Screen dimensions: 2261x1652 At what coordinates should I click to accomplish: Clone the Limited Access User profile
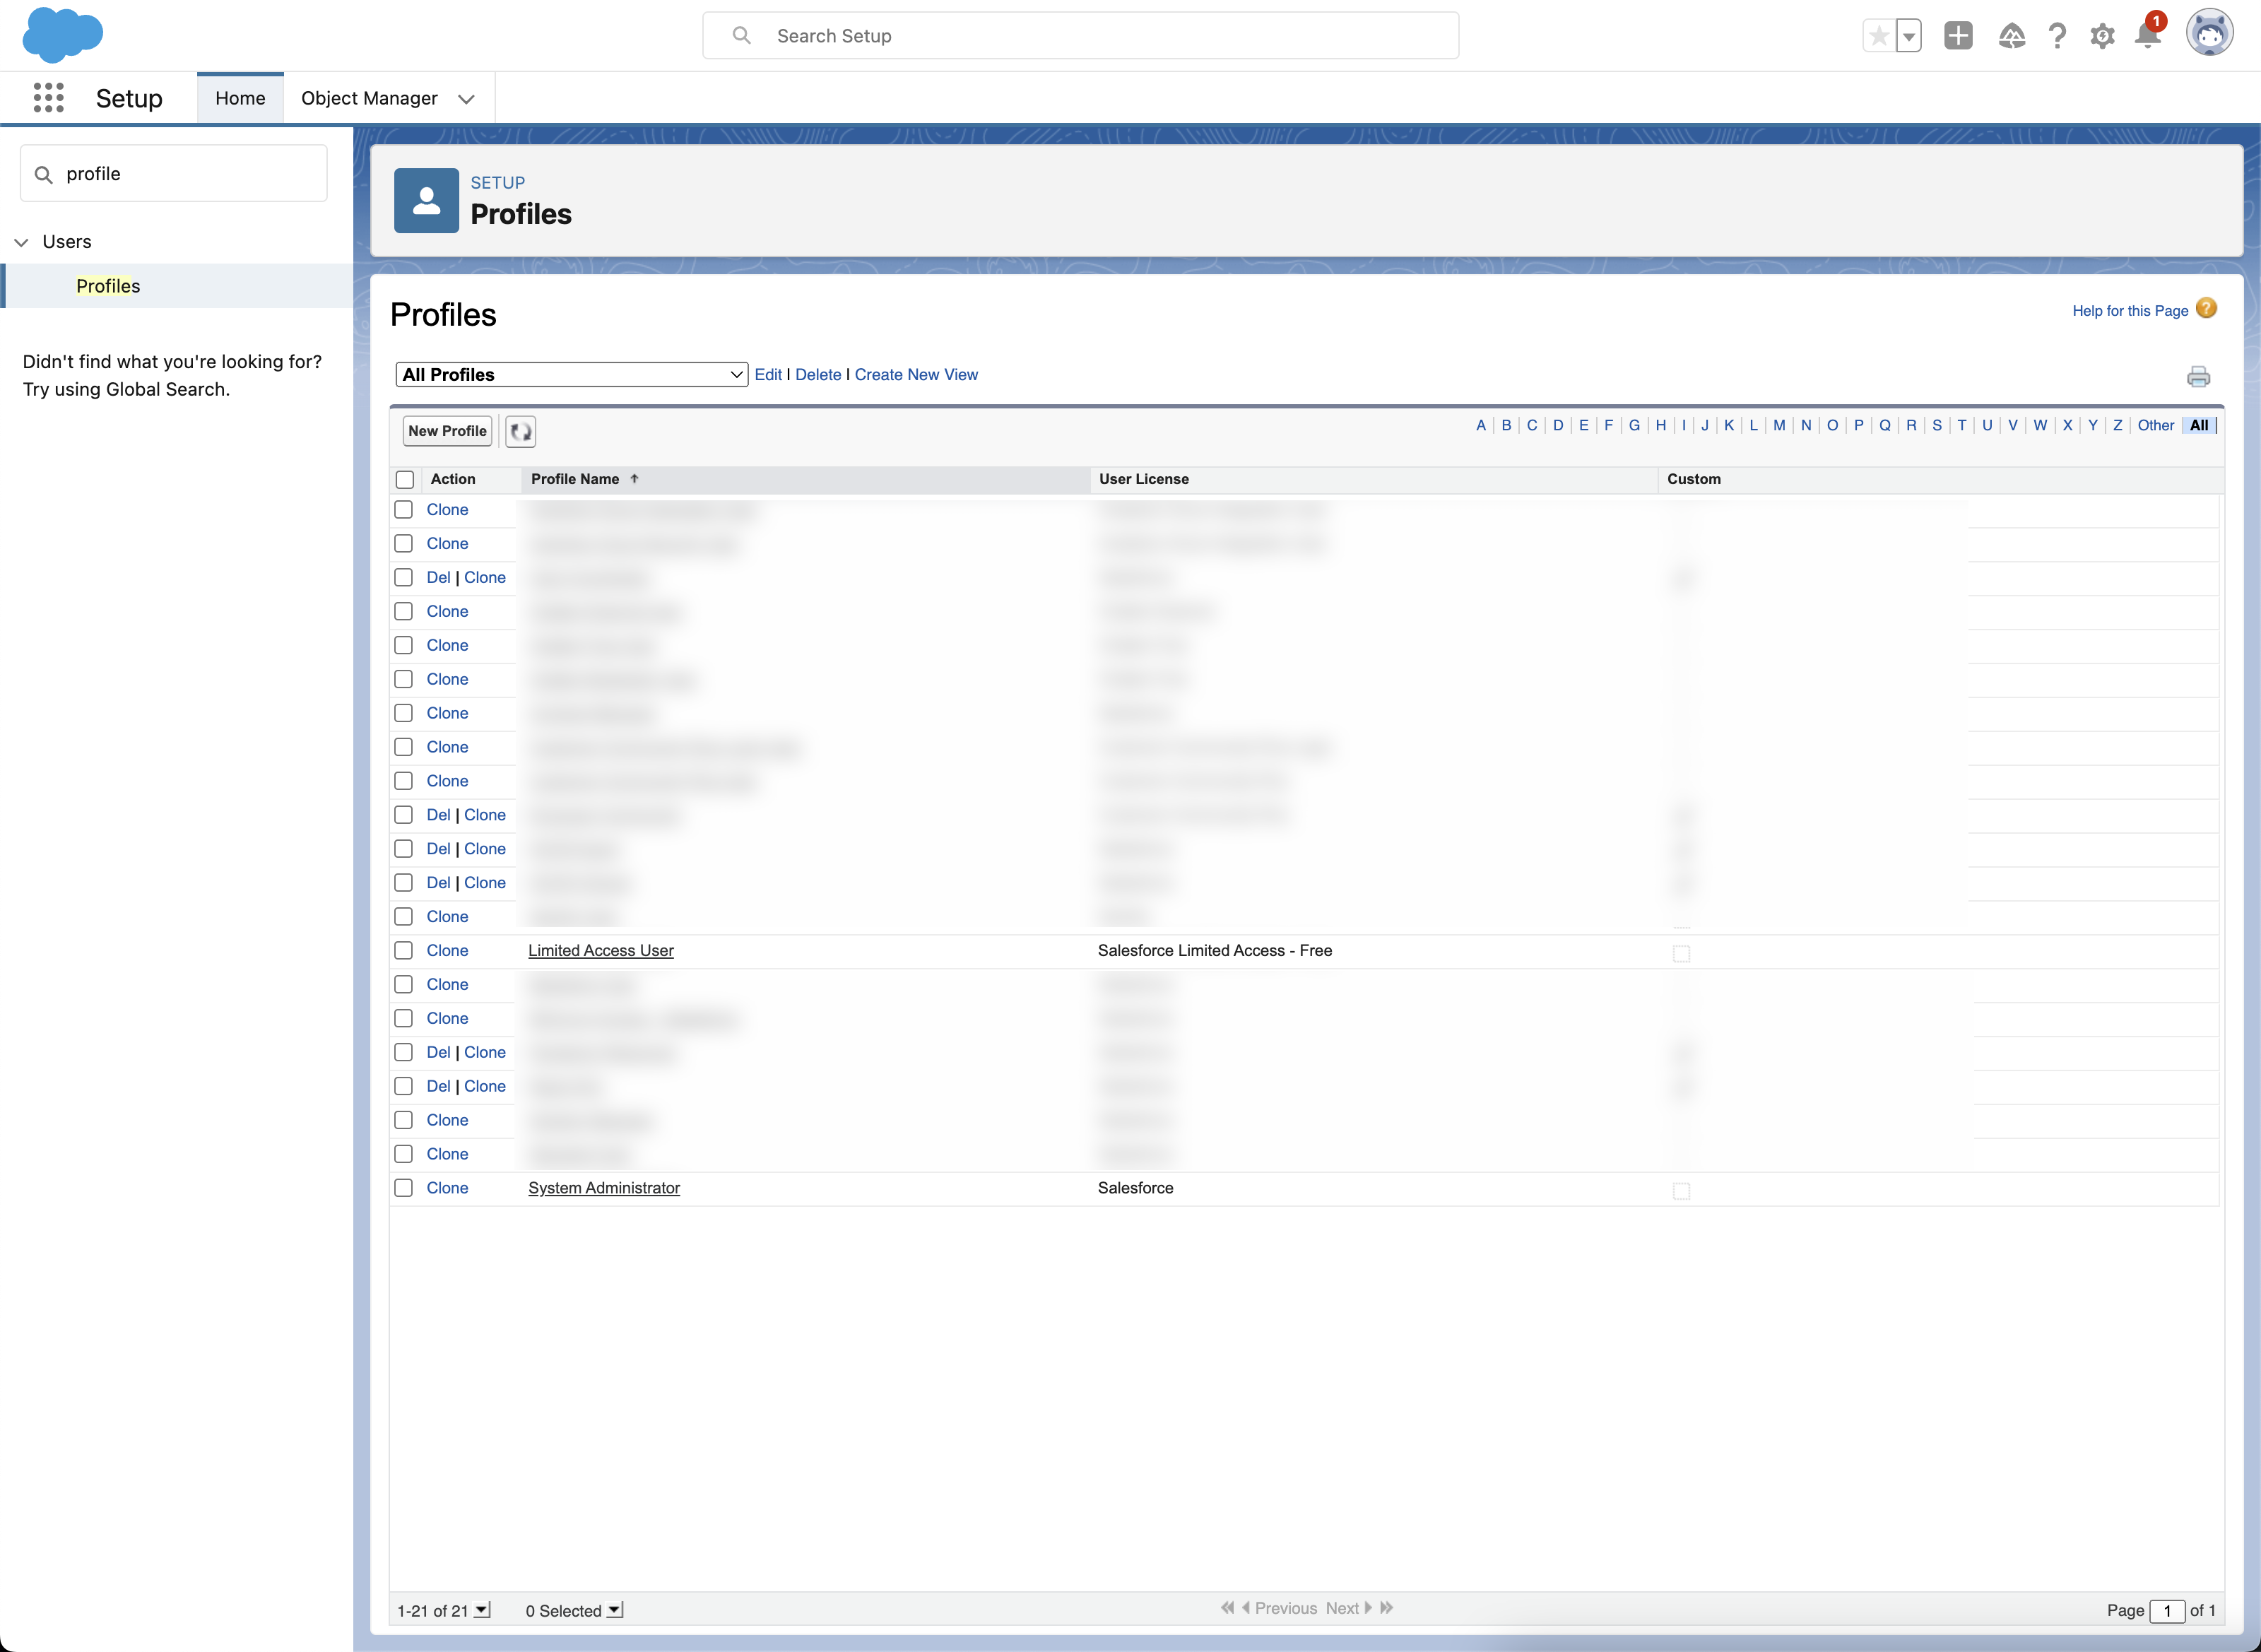click(447, 950)
